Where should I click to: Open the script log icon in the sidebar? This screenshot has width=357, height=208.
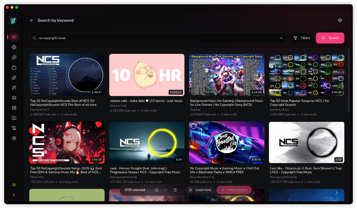click(14, 128)
